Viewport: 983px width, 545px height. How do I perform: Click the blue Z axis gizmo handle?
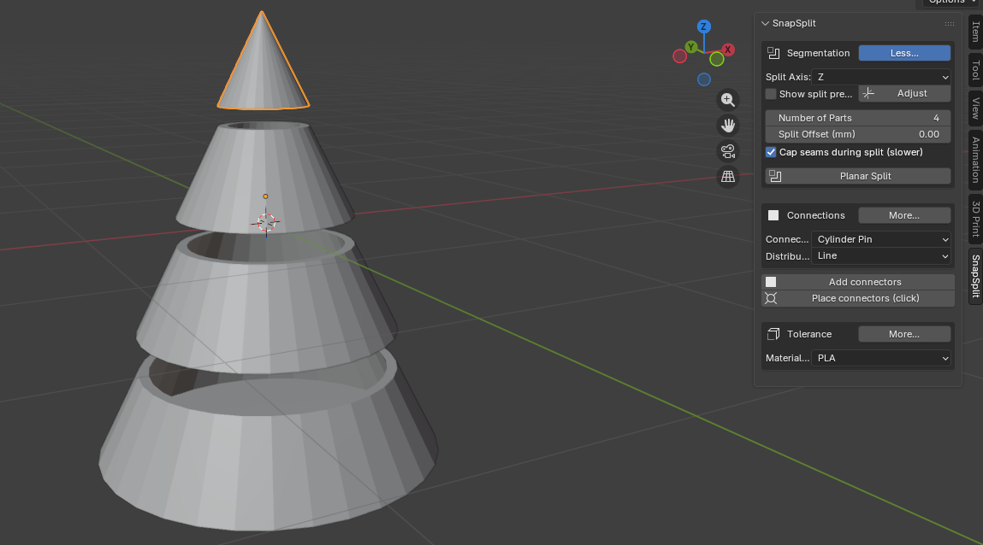[703, 26]
